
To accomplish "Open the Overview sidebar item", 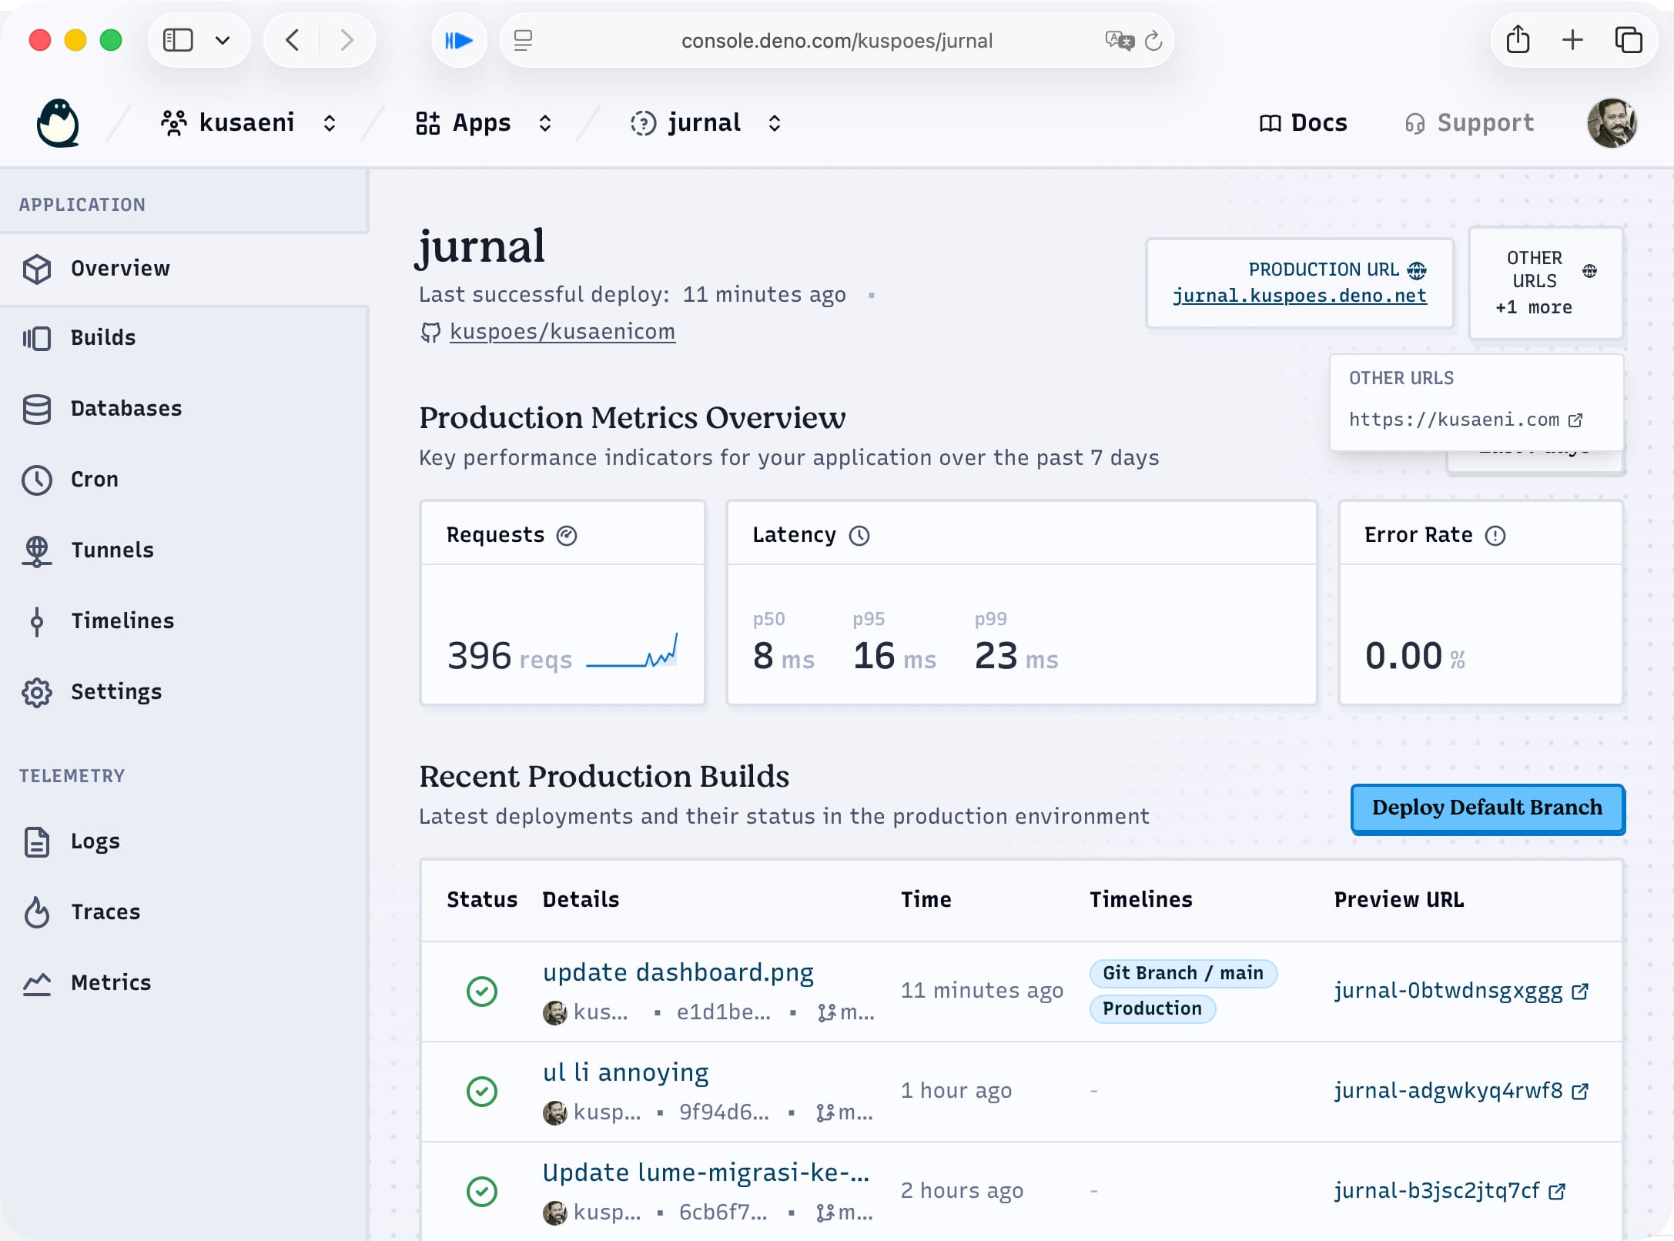I will (184, 269).
